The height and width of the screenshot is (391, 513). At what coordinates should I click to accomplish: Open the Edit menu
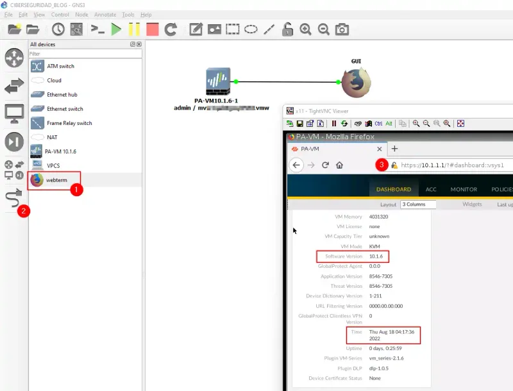(23, 15)
